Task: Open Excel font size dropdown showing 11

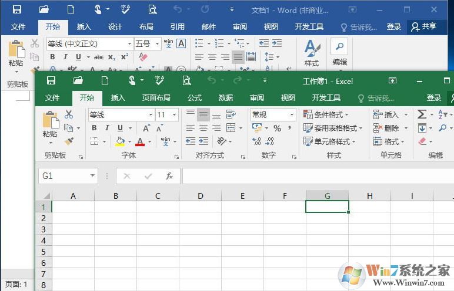Action: pos(174,115)
